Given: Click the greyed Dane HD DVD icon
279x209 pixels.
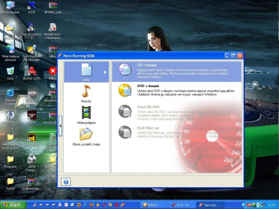Looking at the screenshot, I should [125, 111].
